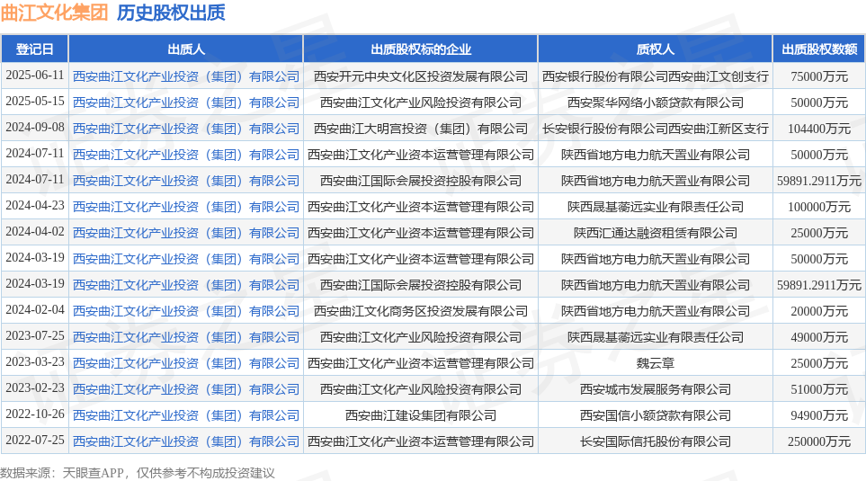Select the amount 20000万元
Image resolution: width=866 pixels, height=481 pixels.
click(819, 311)
